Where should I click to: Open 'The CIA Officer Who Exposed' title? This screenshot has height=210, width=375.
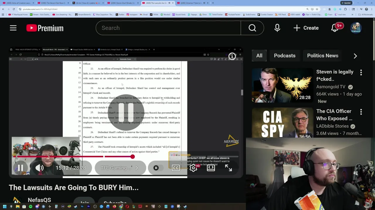click(x=334, y=115)
